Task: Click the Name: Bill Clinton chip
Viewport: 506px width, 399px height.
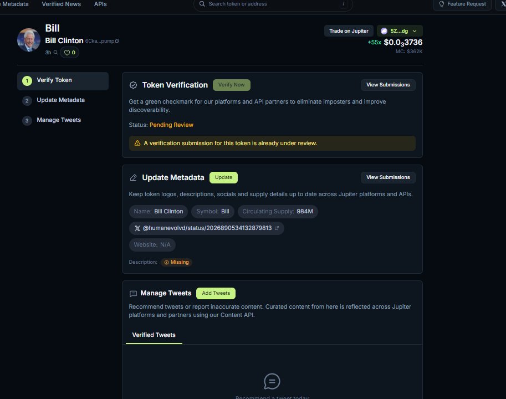Action: pyautogui.click(x=159, y=212)
